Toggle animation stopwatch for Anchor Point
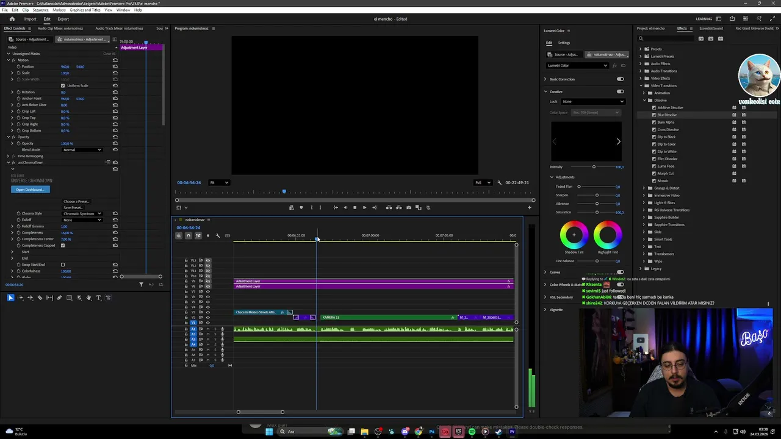The width and height of the screenshot is (781, 439). coord(18,98)
